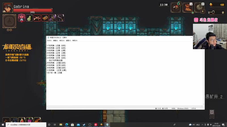Click the taskbar clock showing 21:12
This screenshot has height=127, width=227.
pos(216,125)
